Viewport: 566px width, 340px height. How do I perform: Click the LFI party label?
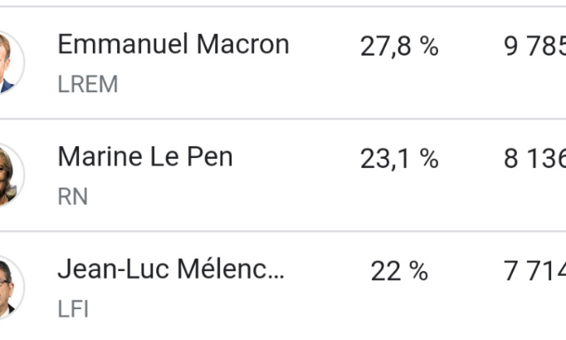coord(73,308)
